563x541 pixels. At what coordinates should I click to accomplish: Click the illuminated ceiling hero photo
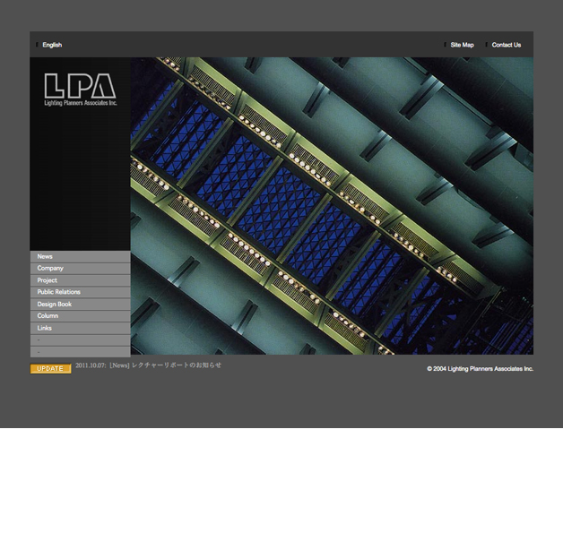pyautogui.click(x=332, y=206)
